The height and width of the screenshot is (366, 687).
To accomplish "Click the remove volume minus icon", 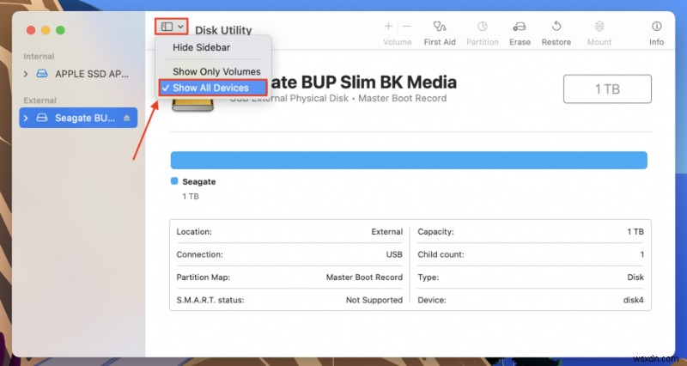I will click(x=407, y=27).
